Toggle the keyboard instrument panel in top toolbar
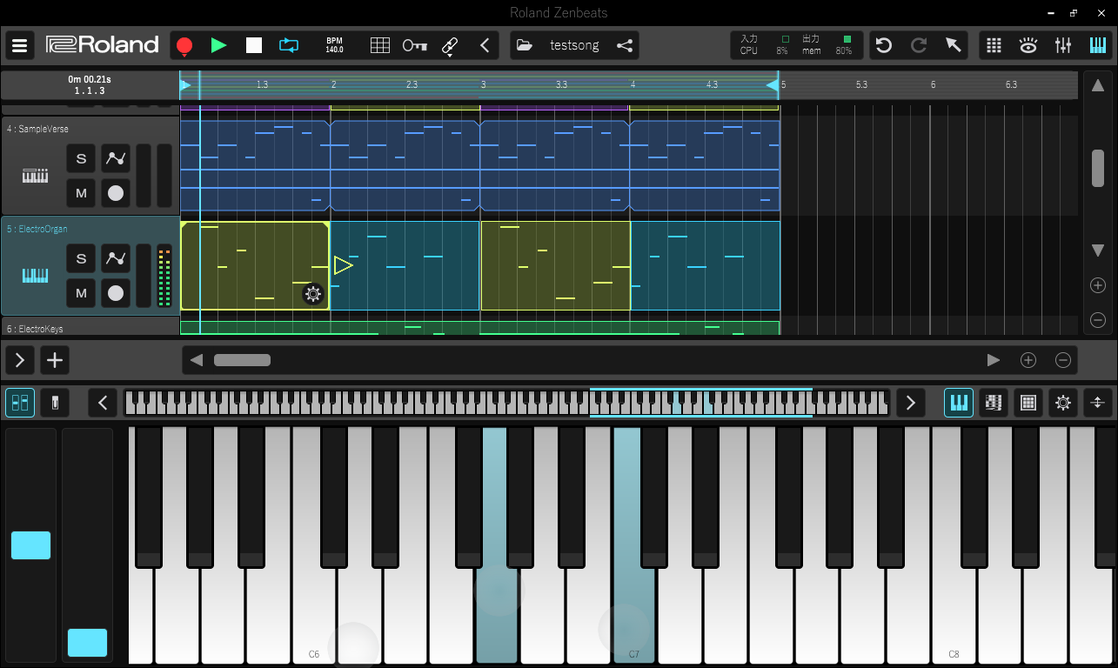1118x668 pixels. (1098, 45)
